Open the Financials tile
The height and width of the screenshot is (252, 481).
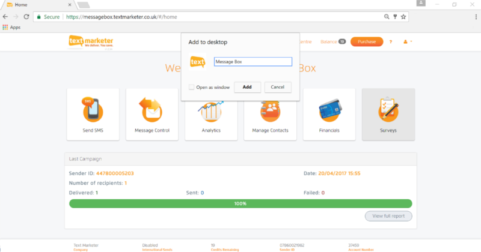329,114
